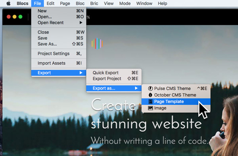Choose Close from the File menu
The image size is (238, 156).
click(x=59, y=32)
